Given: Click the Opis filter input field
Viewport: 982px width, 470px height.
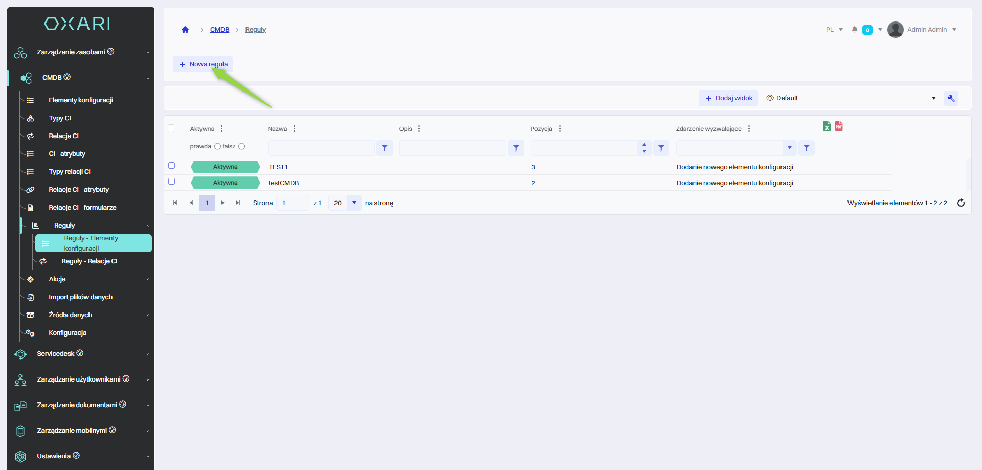Looking at the screenshot, I should click(x=453, y=148).
